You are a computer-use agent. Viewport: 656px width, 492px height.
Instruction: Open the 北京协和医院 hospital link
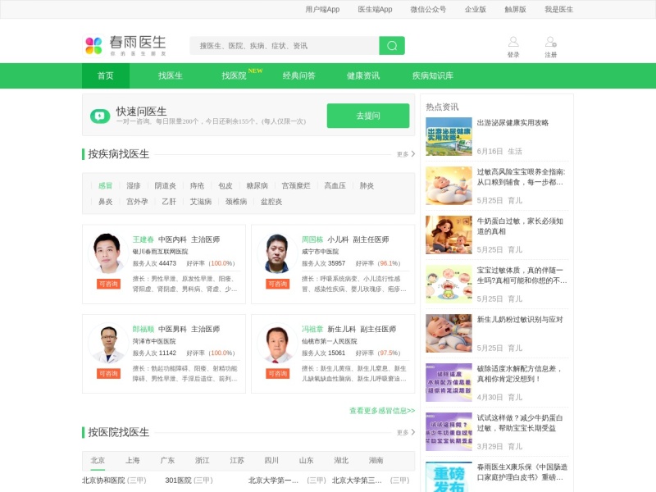pyautogui.click(x=103, y=481)
